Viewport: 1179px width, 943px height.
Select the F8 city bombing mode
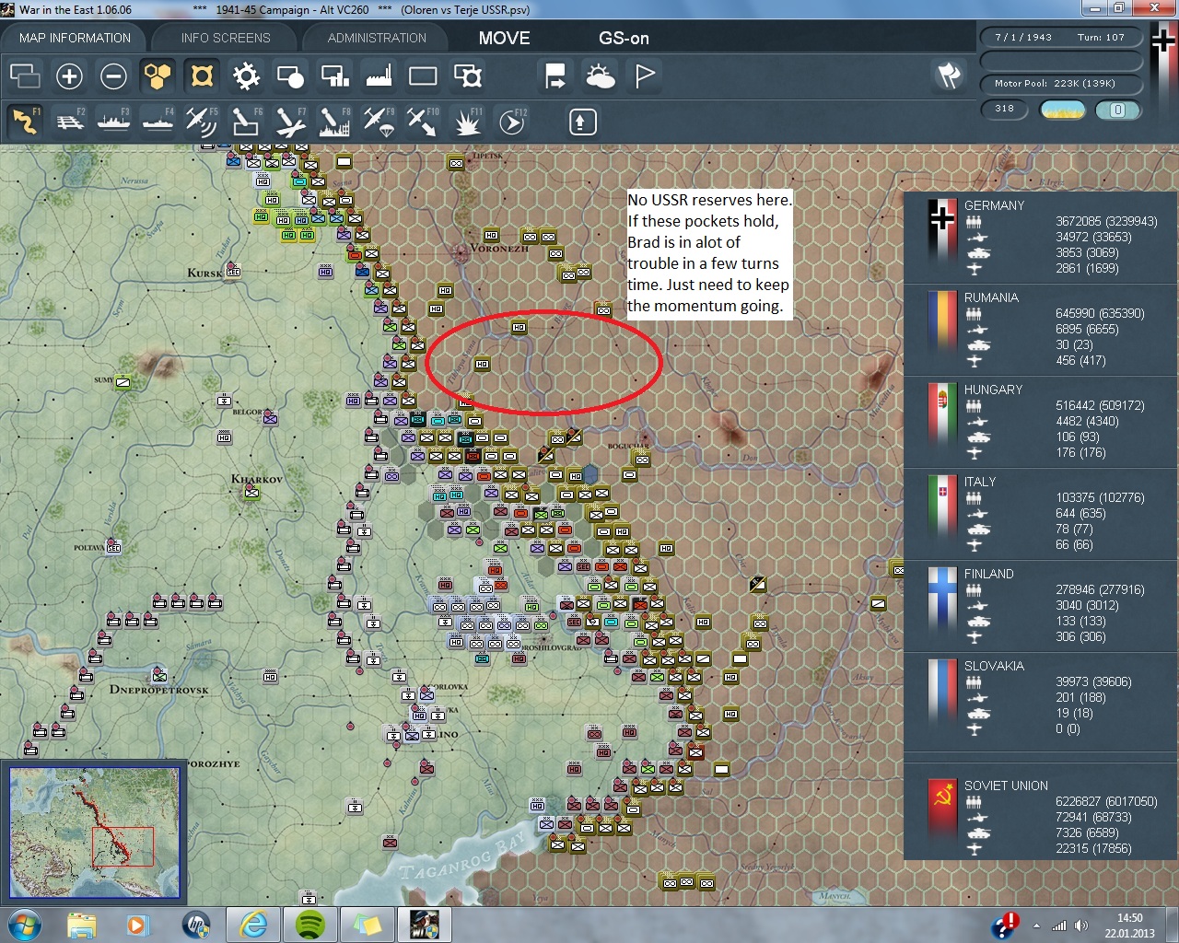pyautogui.click(x=334, y=122)
